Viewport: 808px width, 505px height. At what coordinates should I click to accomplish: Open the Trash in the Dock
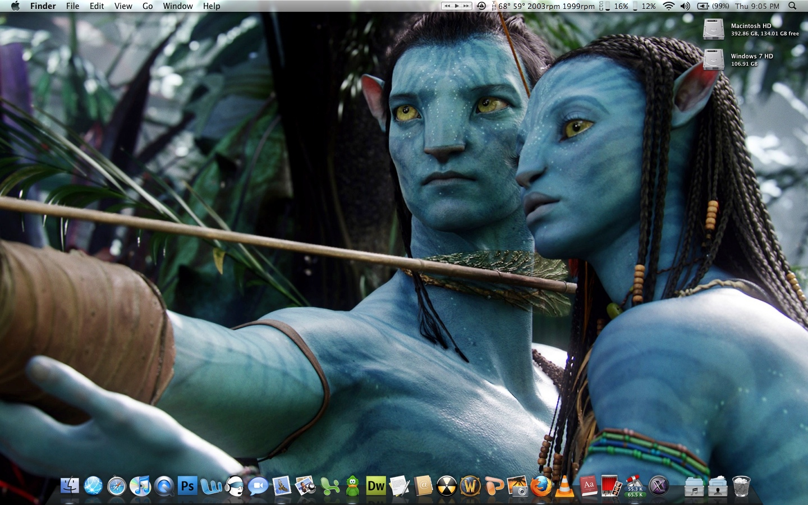(x=741, y=486)
